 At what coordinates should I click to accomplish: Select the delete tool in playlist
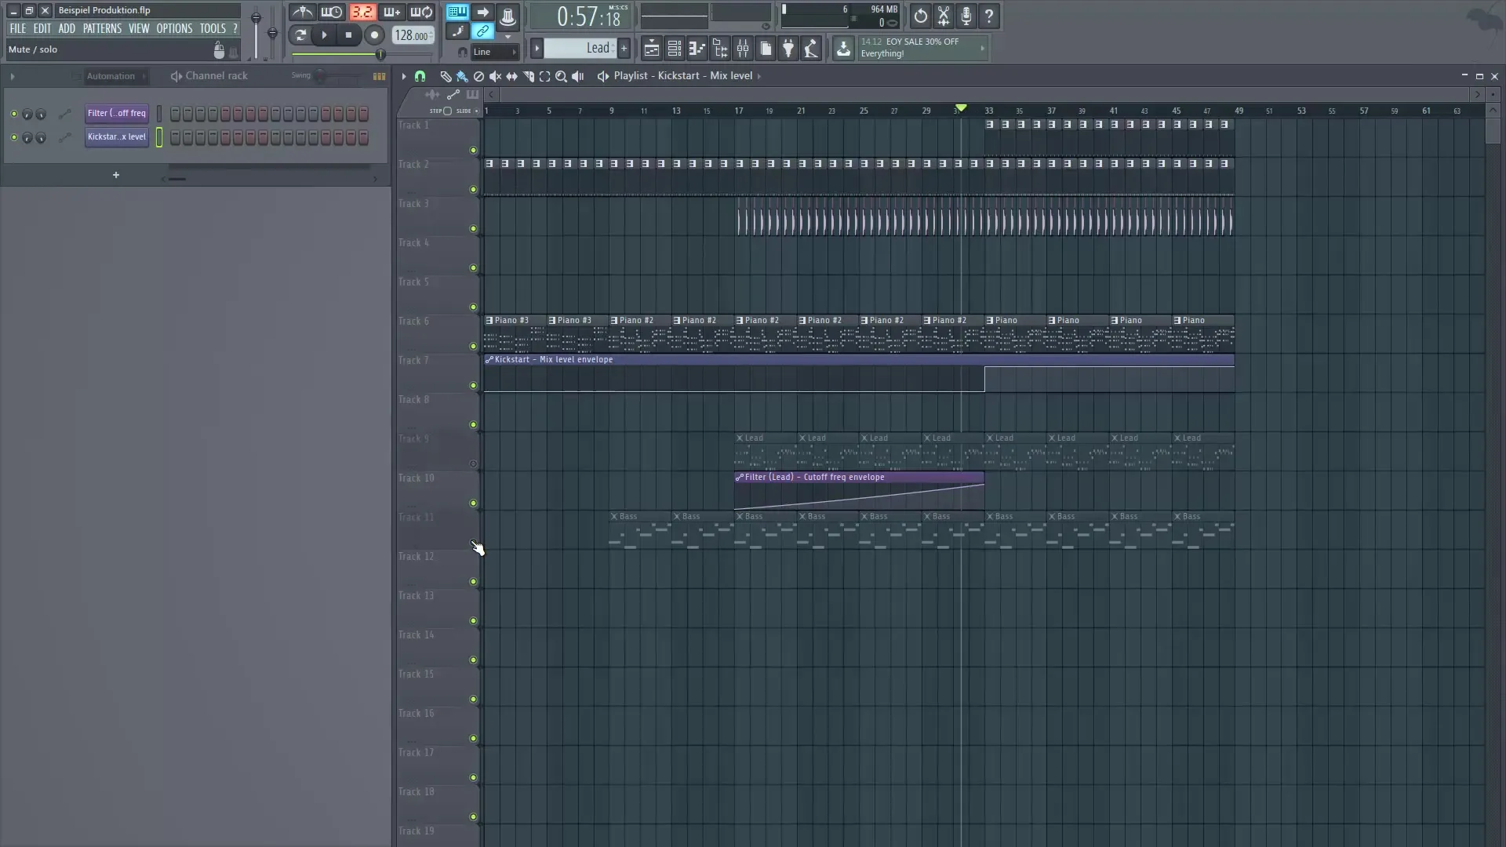[x=478, y=76]
